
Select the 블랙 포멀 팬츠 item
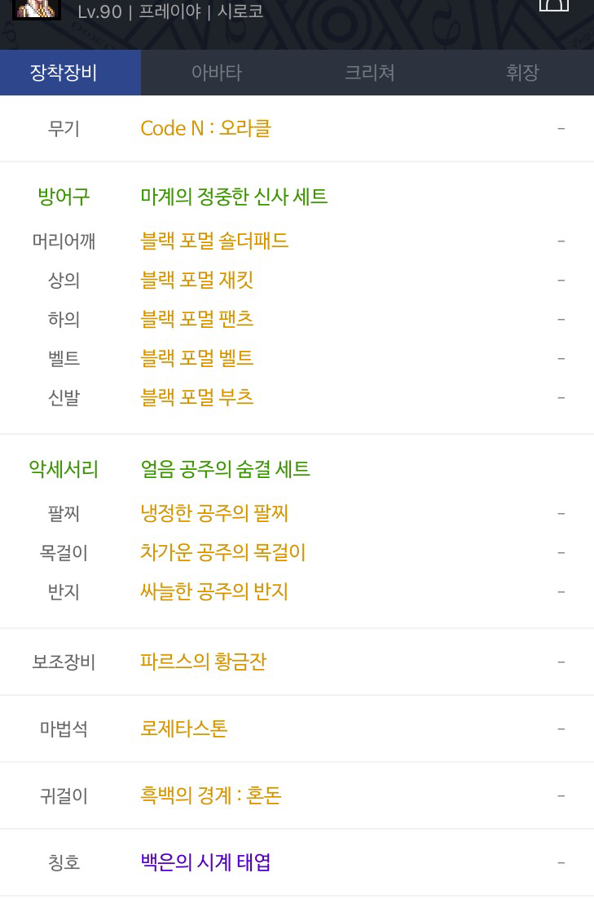click(x=196, y=319)
